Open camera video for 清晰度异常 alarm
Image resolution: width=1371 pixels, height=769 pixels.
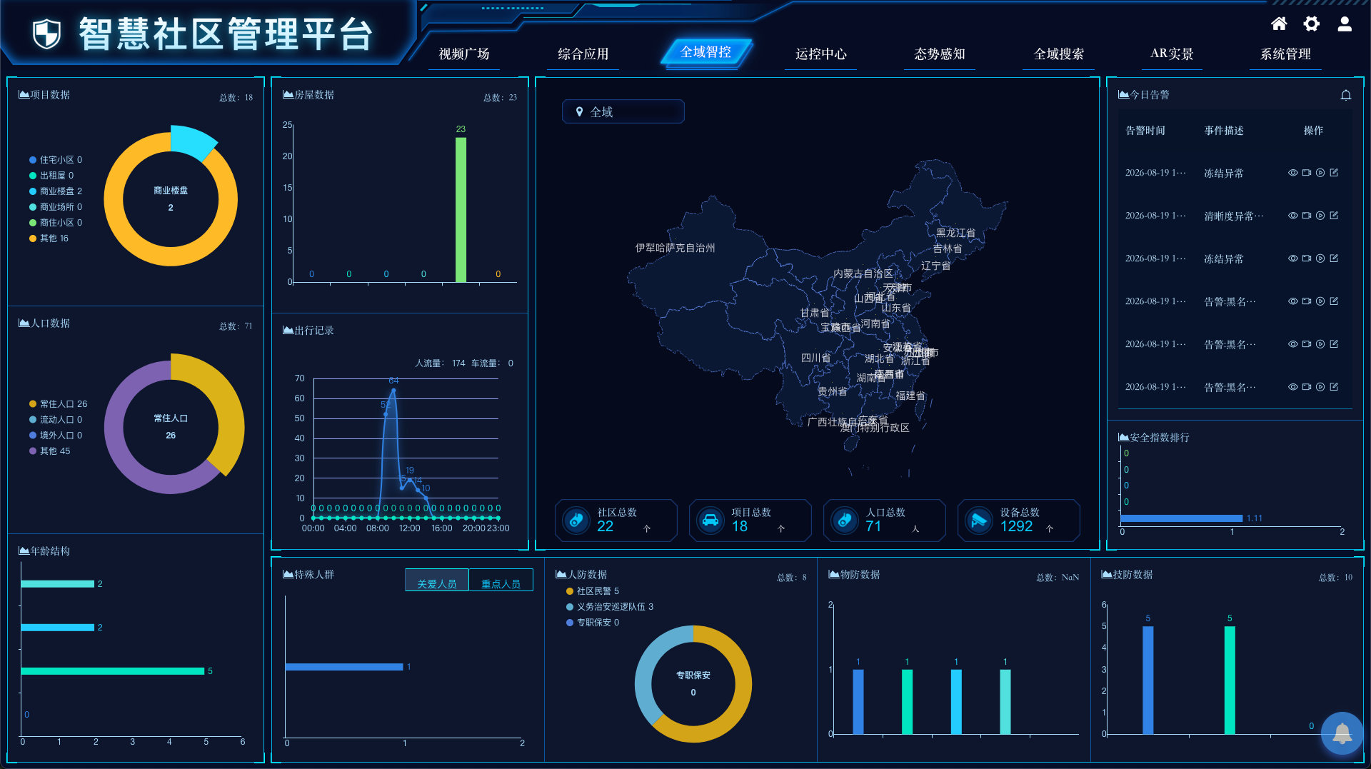pyautogui.click(x=1306, y=216)
